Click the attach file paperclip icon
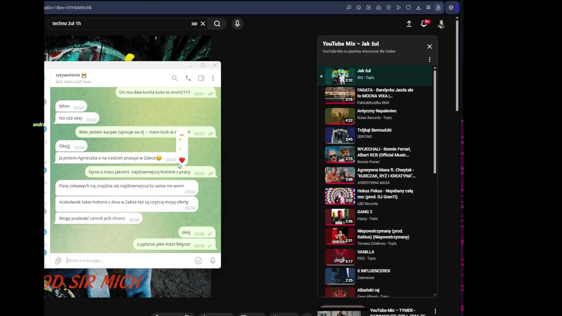Viewport: 562px width, 316px height. coord(58,261)
